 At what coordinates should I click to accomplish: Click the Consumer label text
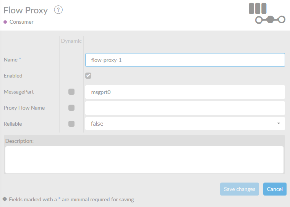pos(21,22)
